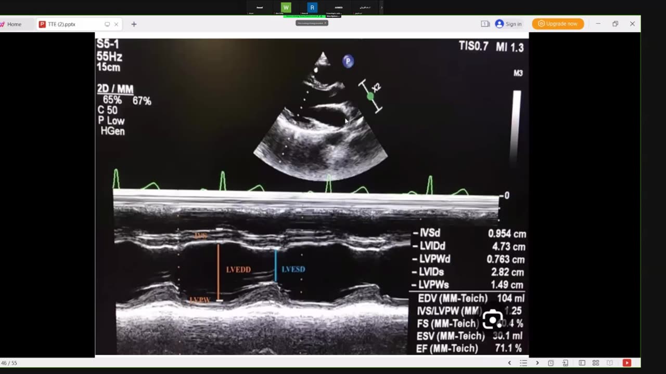The width and height of the screenshot is (666, 374).
Task: Close the TTE (2).pptx tab
Action: click(x=116, y=24)
